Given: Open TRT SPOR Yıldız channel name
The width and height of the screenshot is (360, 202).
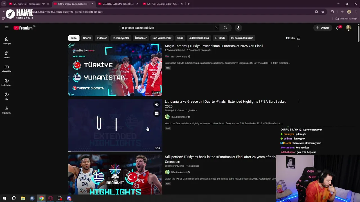Looking at the screenshot, I should coord(179,57).
